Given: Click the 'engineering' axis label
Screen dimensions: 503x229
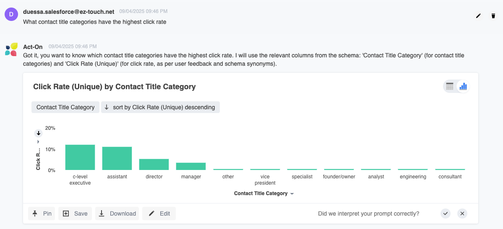Looking at the screenshot, I should tap(413, 177).
